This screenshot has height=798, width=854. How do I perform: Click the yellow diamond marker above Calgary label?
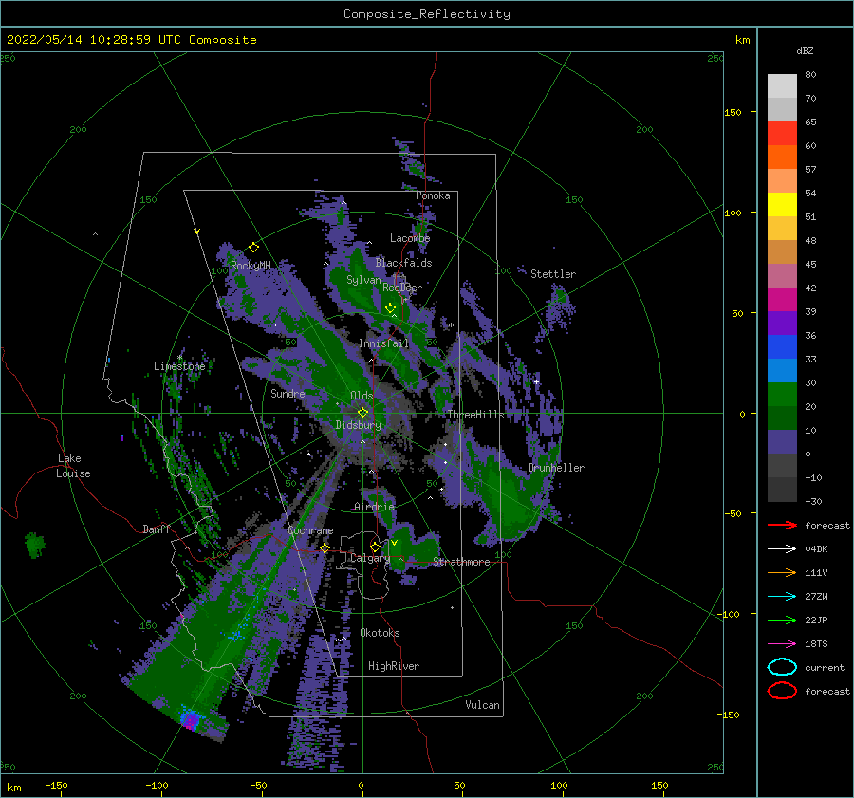coord(375,547)
